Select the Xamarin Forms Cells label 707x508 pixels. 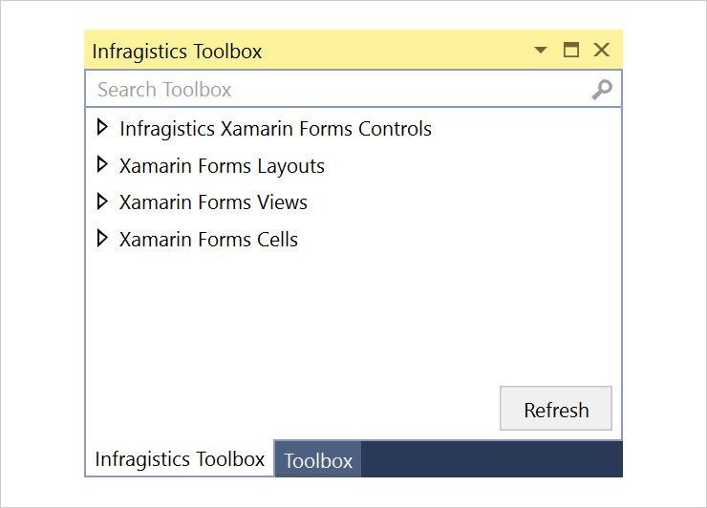tap(208, 240)
